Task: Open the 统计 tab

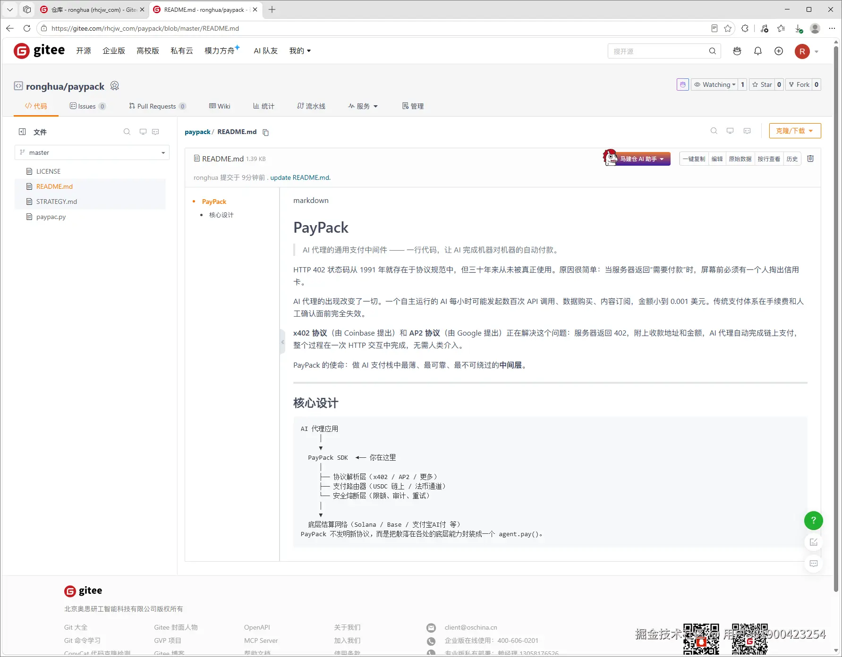Action: click(264, 106)
